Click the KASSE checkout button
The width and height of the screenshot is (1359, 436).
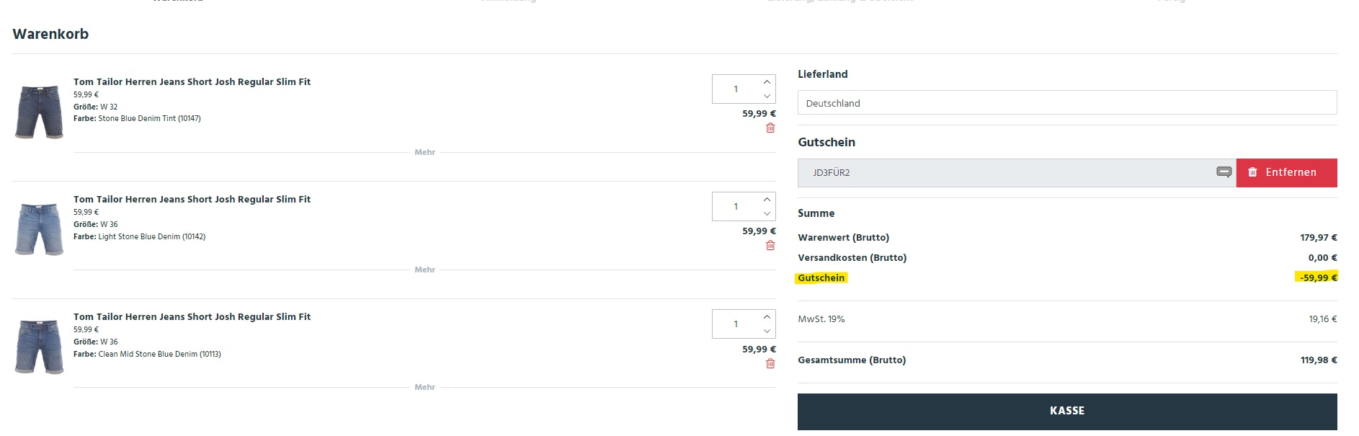coord(1067,410)
